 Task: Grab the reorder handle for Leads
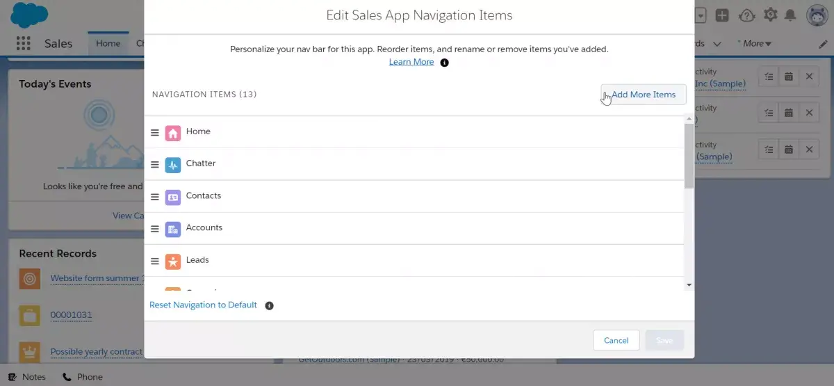point(155,261)
